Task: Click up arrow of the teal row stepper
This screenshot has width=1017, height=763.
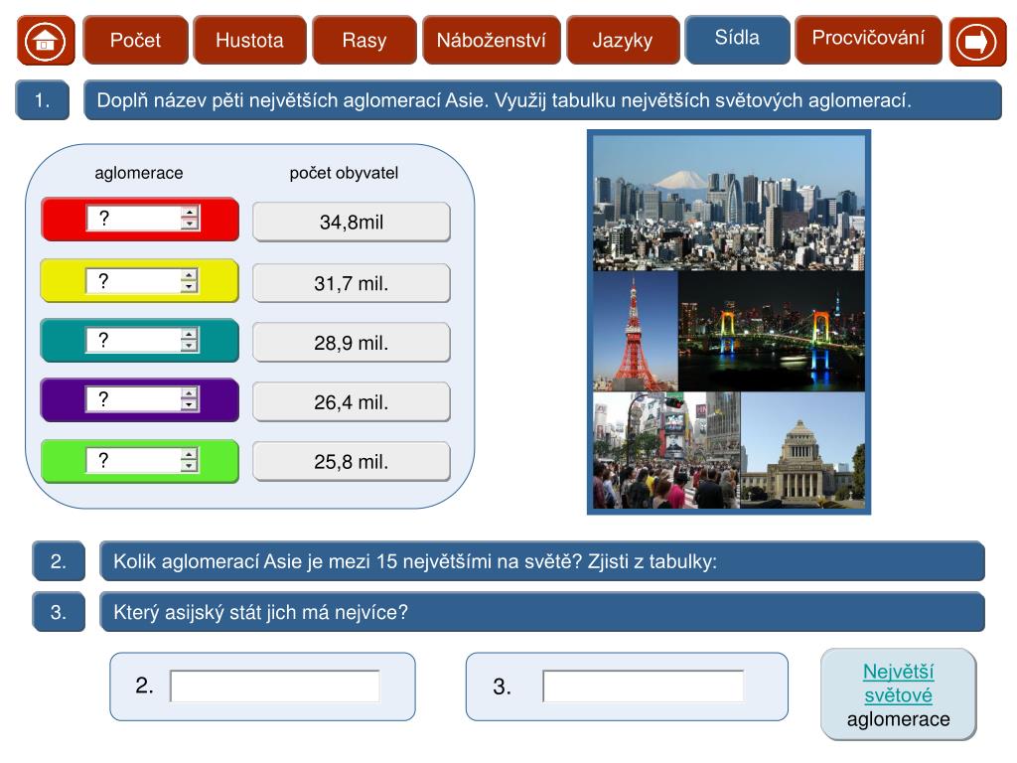Action: coord(190,334)
